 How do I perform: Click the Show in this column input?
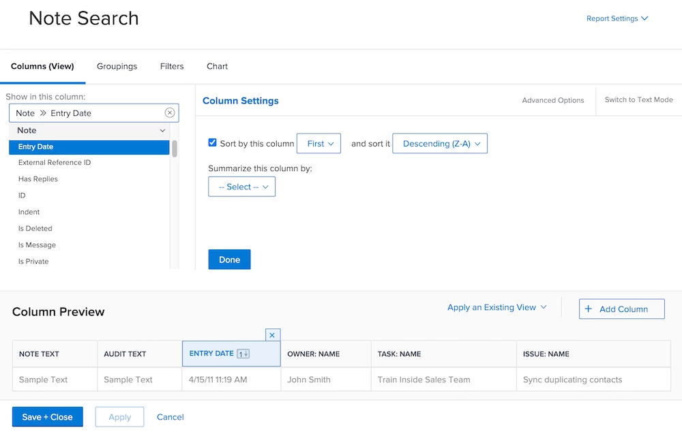[x=94, y=113]
